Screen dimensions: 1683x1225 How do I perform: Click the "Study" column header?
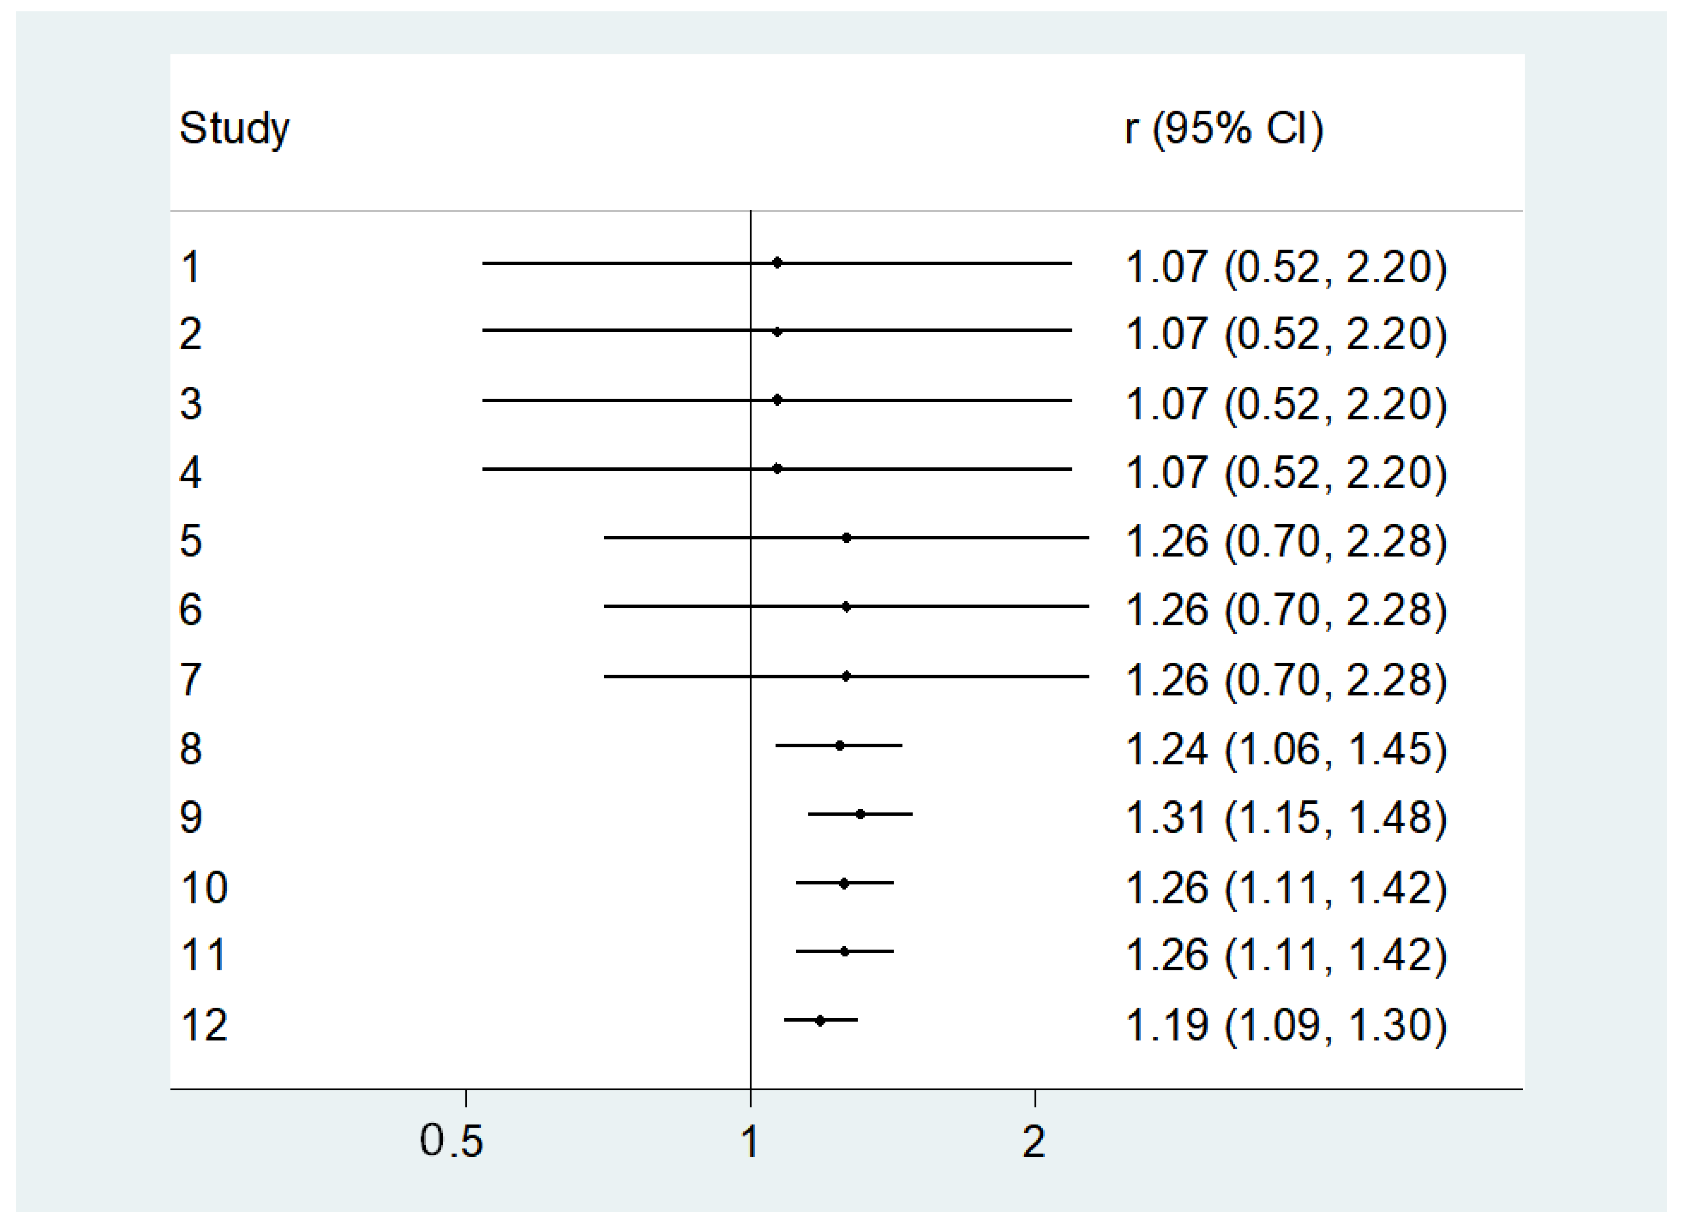point(234,129)
